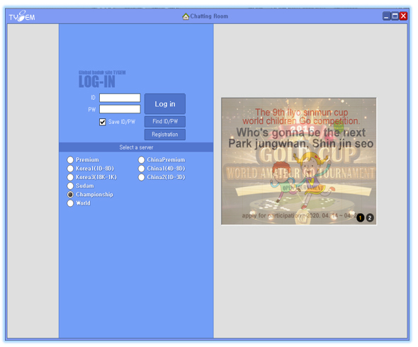Click the Log in button
Screen dimensions: 418x347
[165, 104]
